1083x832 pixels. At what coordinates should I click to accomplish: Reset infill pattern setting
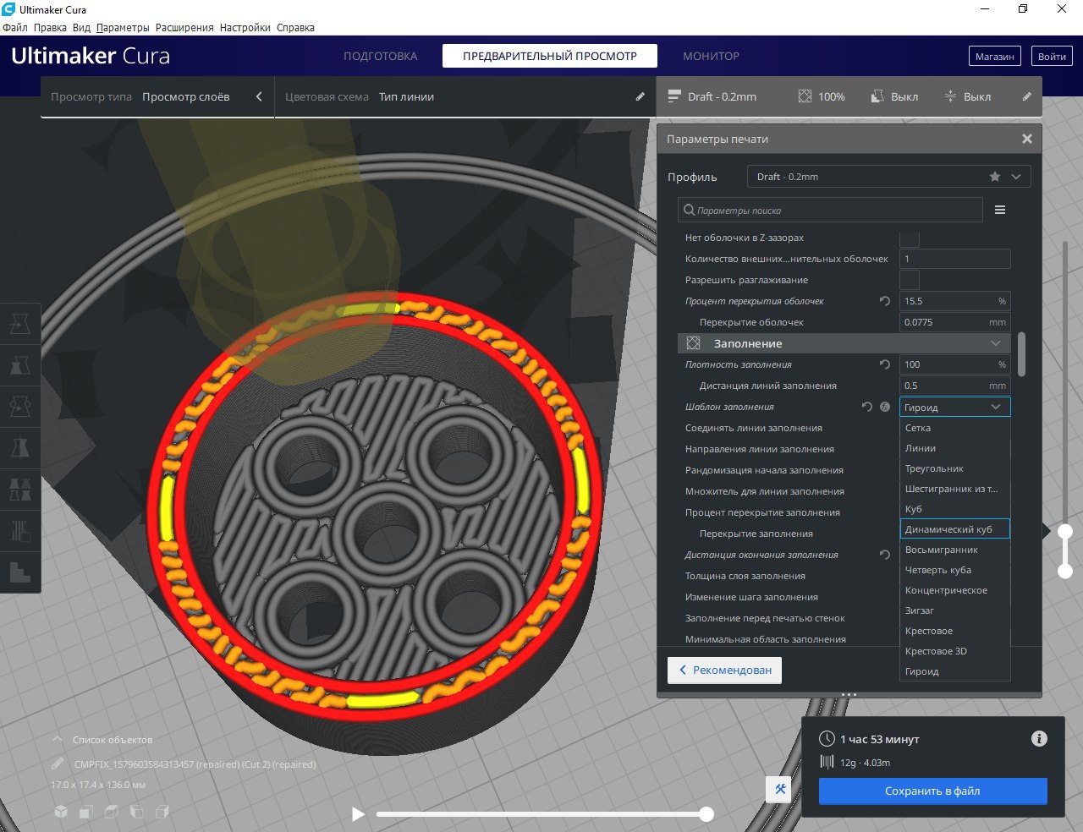(866, 407)
